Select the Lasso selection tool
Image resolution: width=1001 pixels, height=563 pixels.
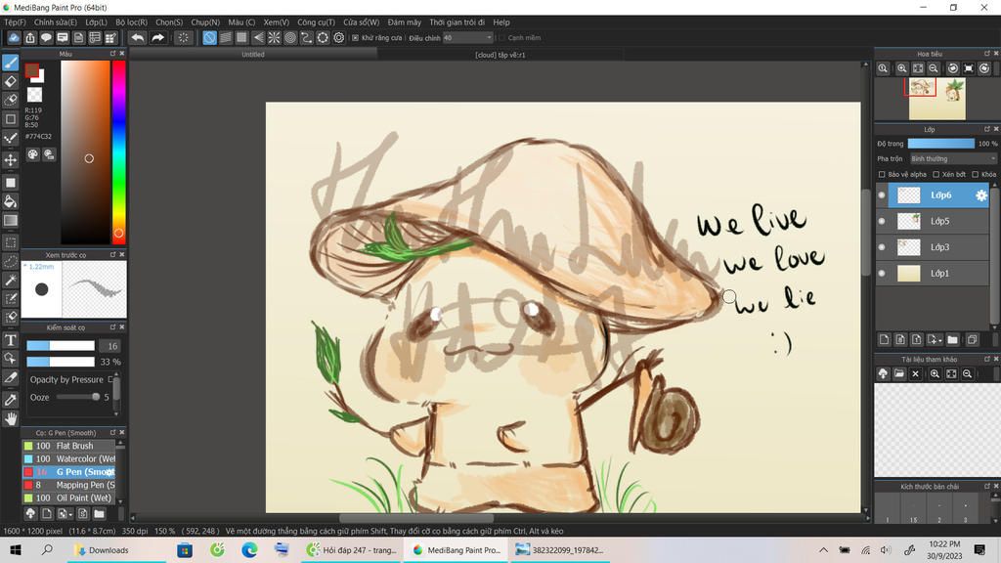coord(11,262)
